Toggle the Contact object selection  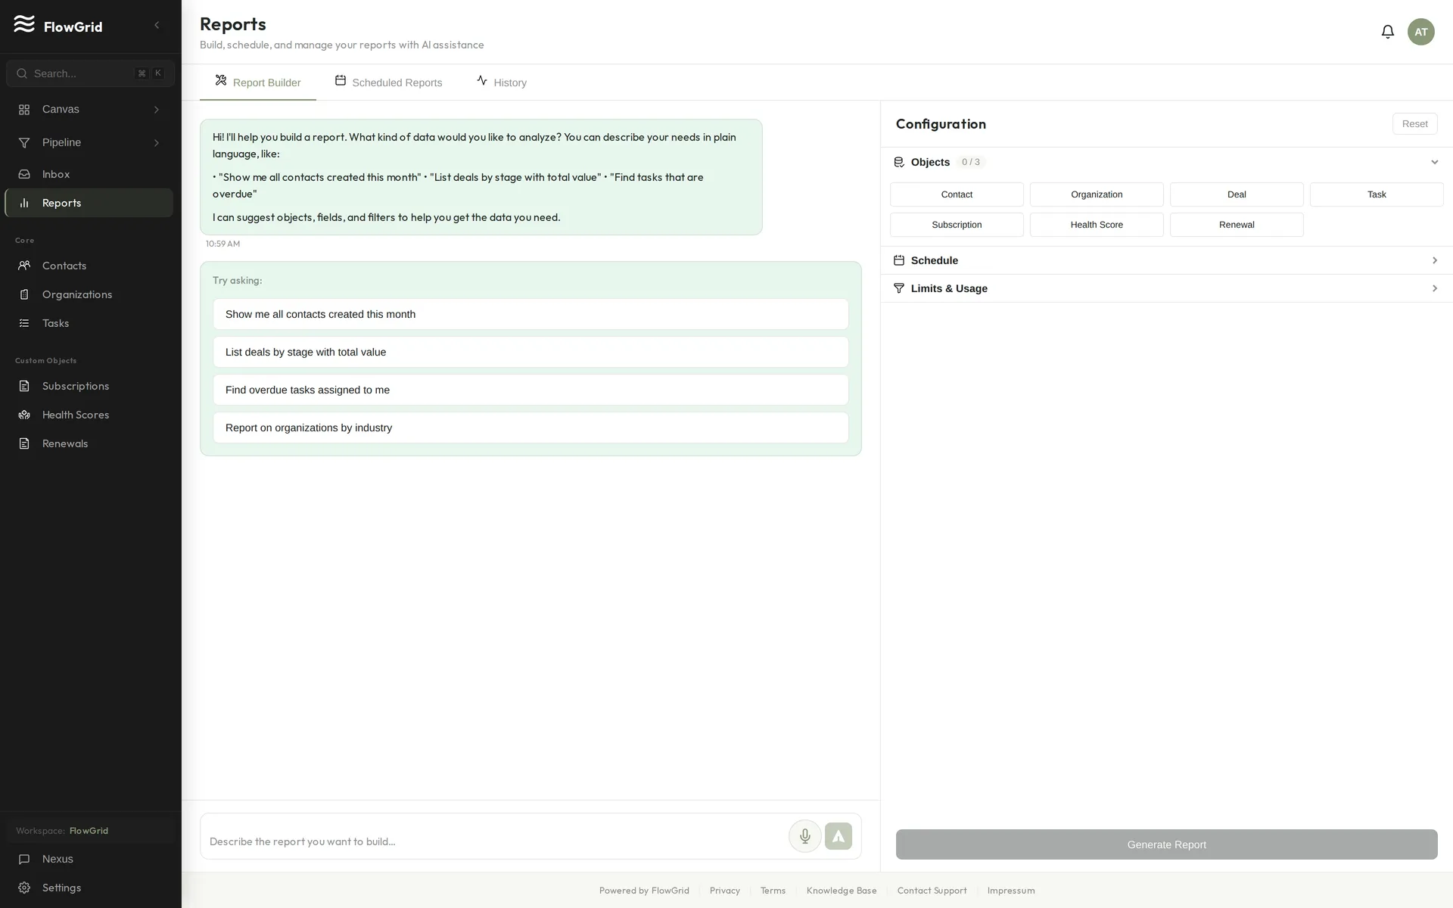957,194
